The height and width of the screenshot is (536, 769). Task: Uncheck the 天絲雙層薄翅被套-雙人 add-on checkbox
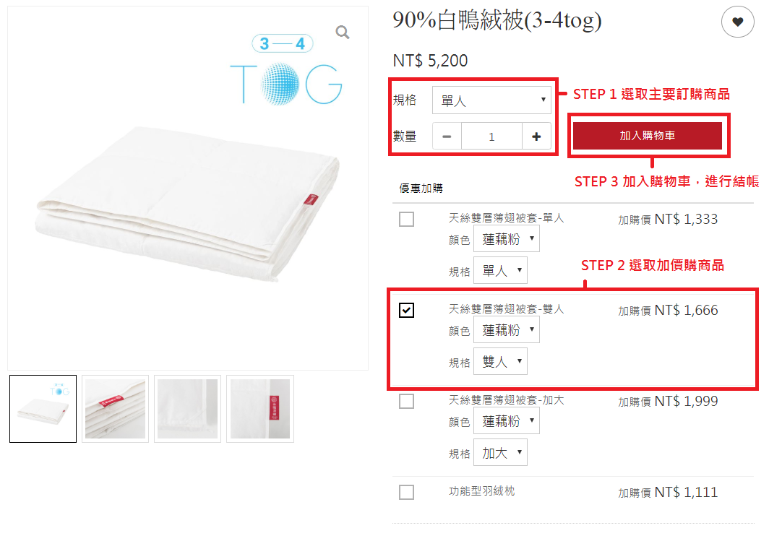click(x=407, y=310)
